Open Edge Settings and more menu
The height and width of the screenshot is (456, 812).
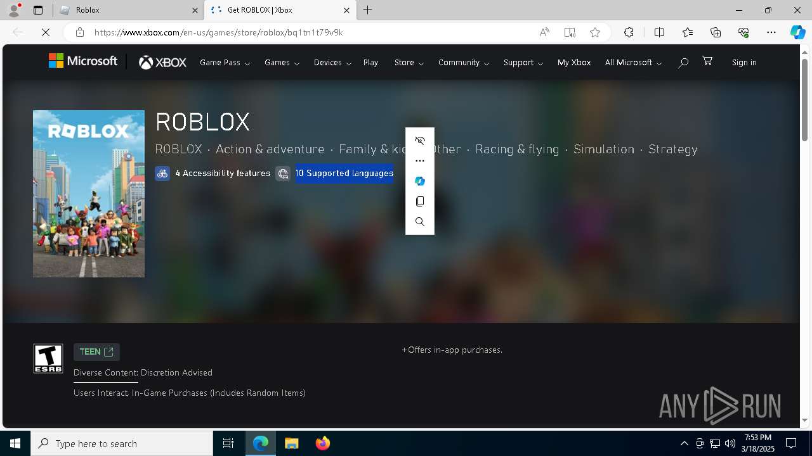771,32
